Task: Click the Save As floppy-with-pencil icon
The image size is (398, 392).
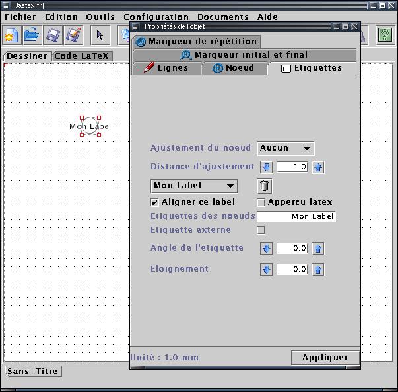Action: point(73,35)
